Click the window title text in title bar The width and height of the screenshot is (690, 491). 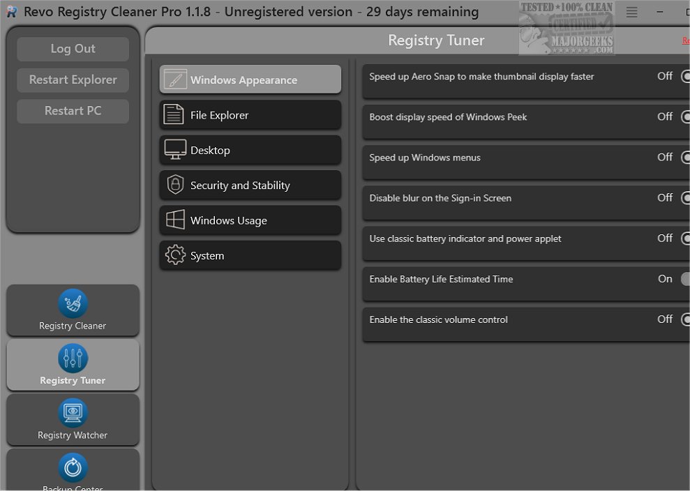[251, 12]
